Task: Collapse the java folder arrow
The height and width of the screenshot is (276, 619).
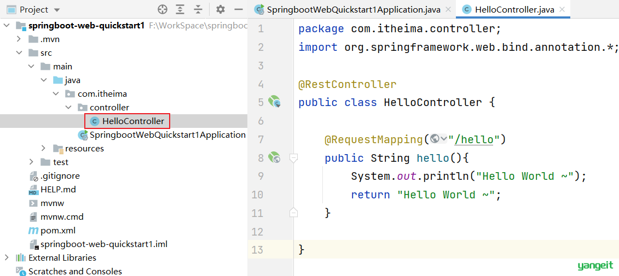Action: click(x=43, y=80)
